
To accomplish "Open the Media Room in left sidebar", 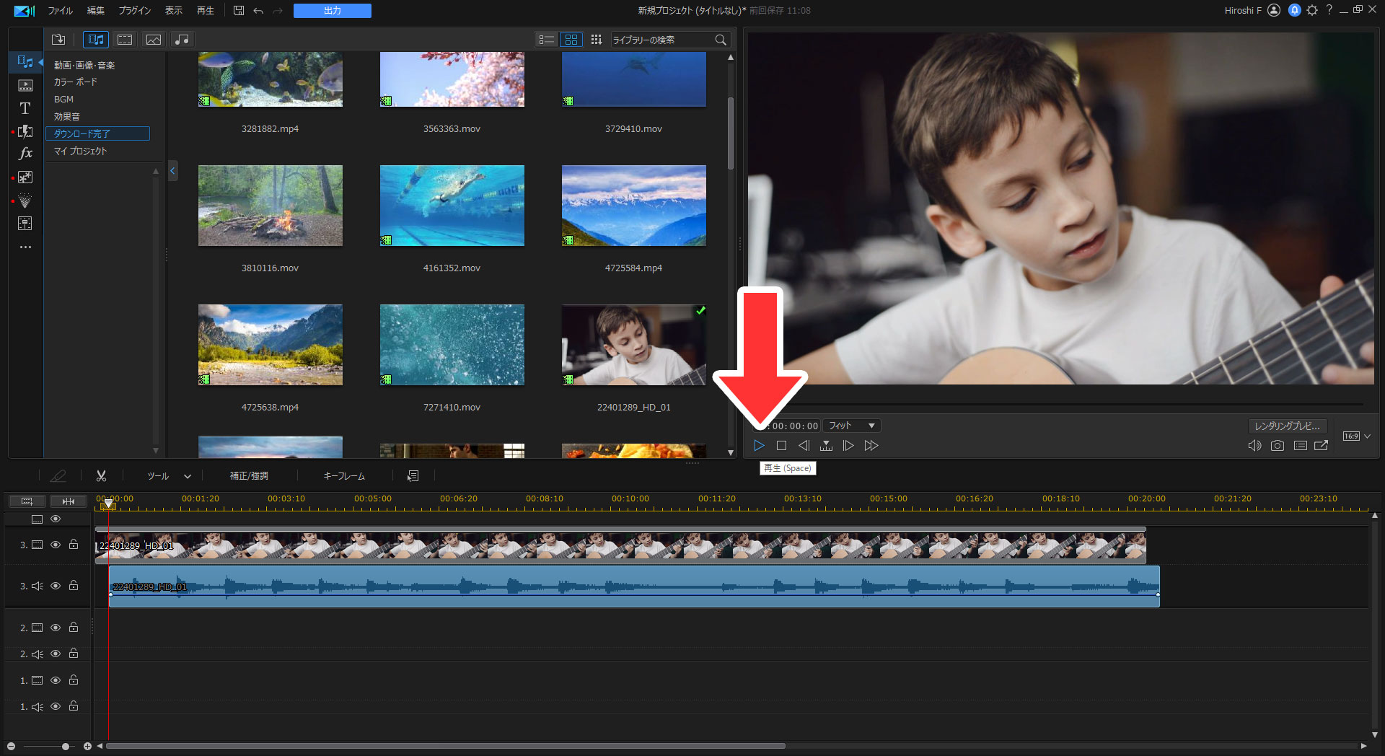I will (25, 62).
